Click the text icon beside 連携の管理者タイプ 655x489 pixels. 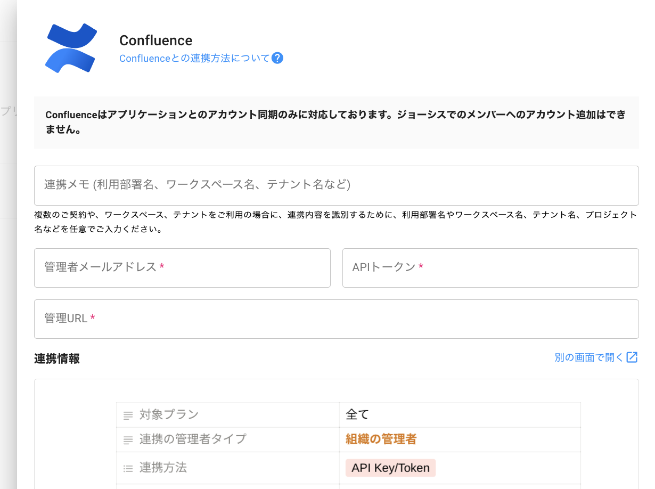(x=128, y=440)
